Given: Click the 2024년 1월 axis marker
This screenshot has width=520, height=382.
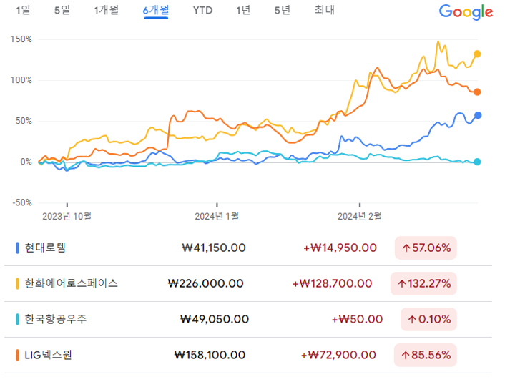Looking at the screenshot, I should (217, 216).
